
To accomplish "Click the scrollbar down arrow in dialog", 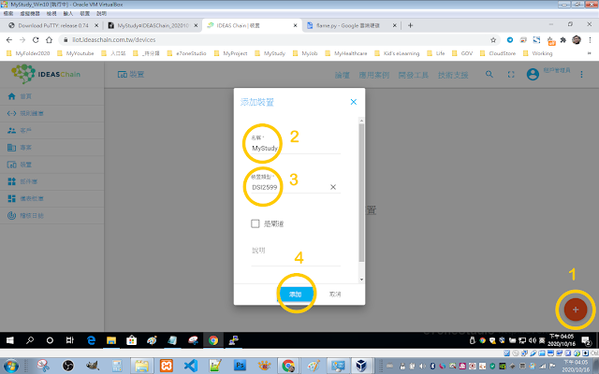I will (361, 280).
